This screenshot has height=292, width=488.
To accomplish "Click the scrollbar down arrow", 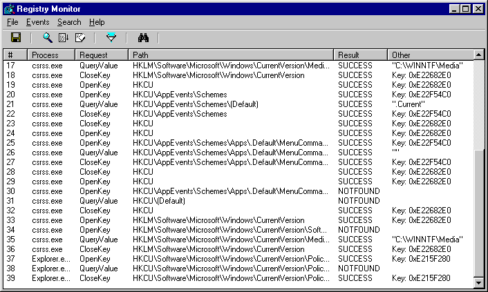I will (478, 282).
